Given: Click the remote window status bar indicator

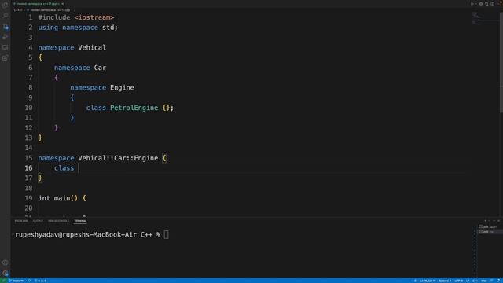Looking at the screenshot, I should 3,281.
